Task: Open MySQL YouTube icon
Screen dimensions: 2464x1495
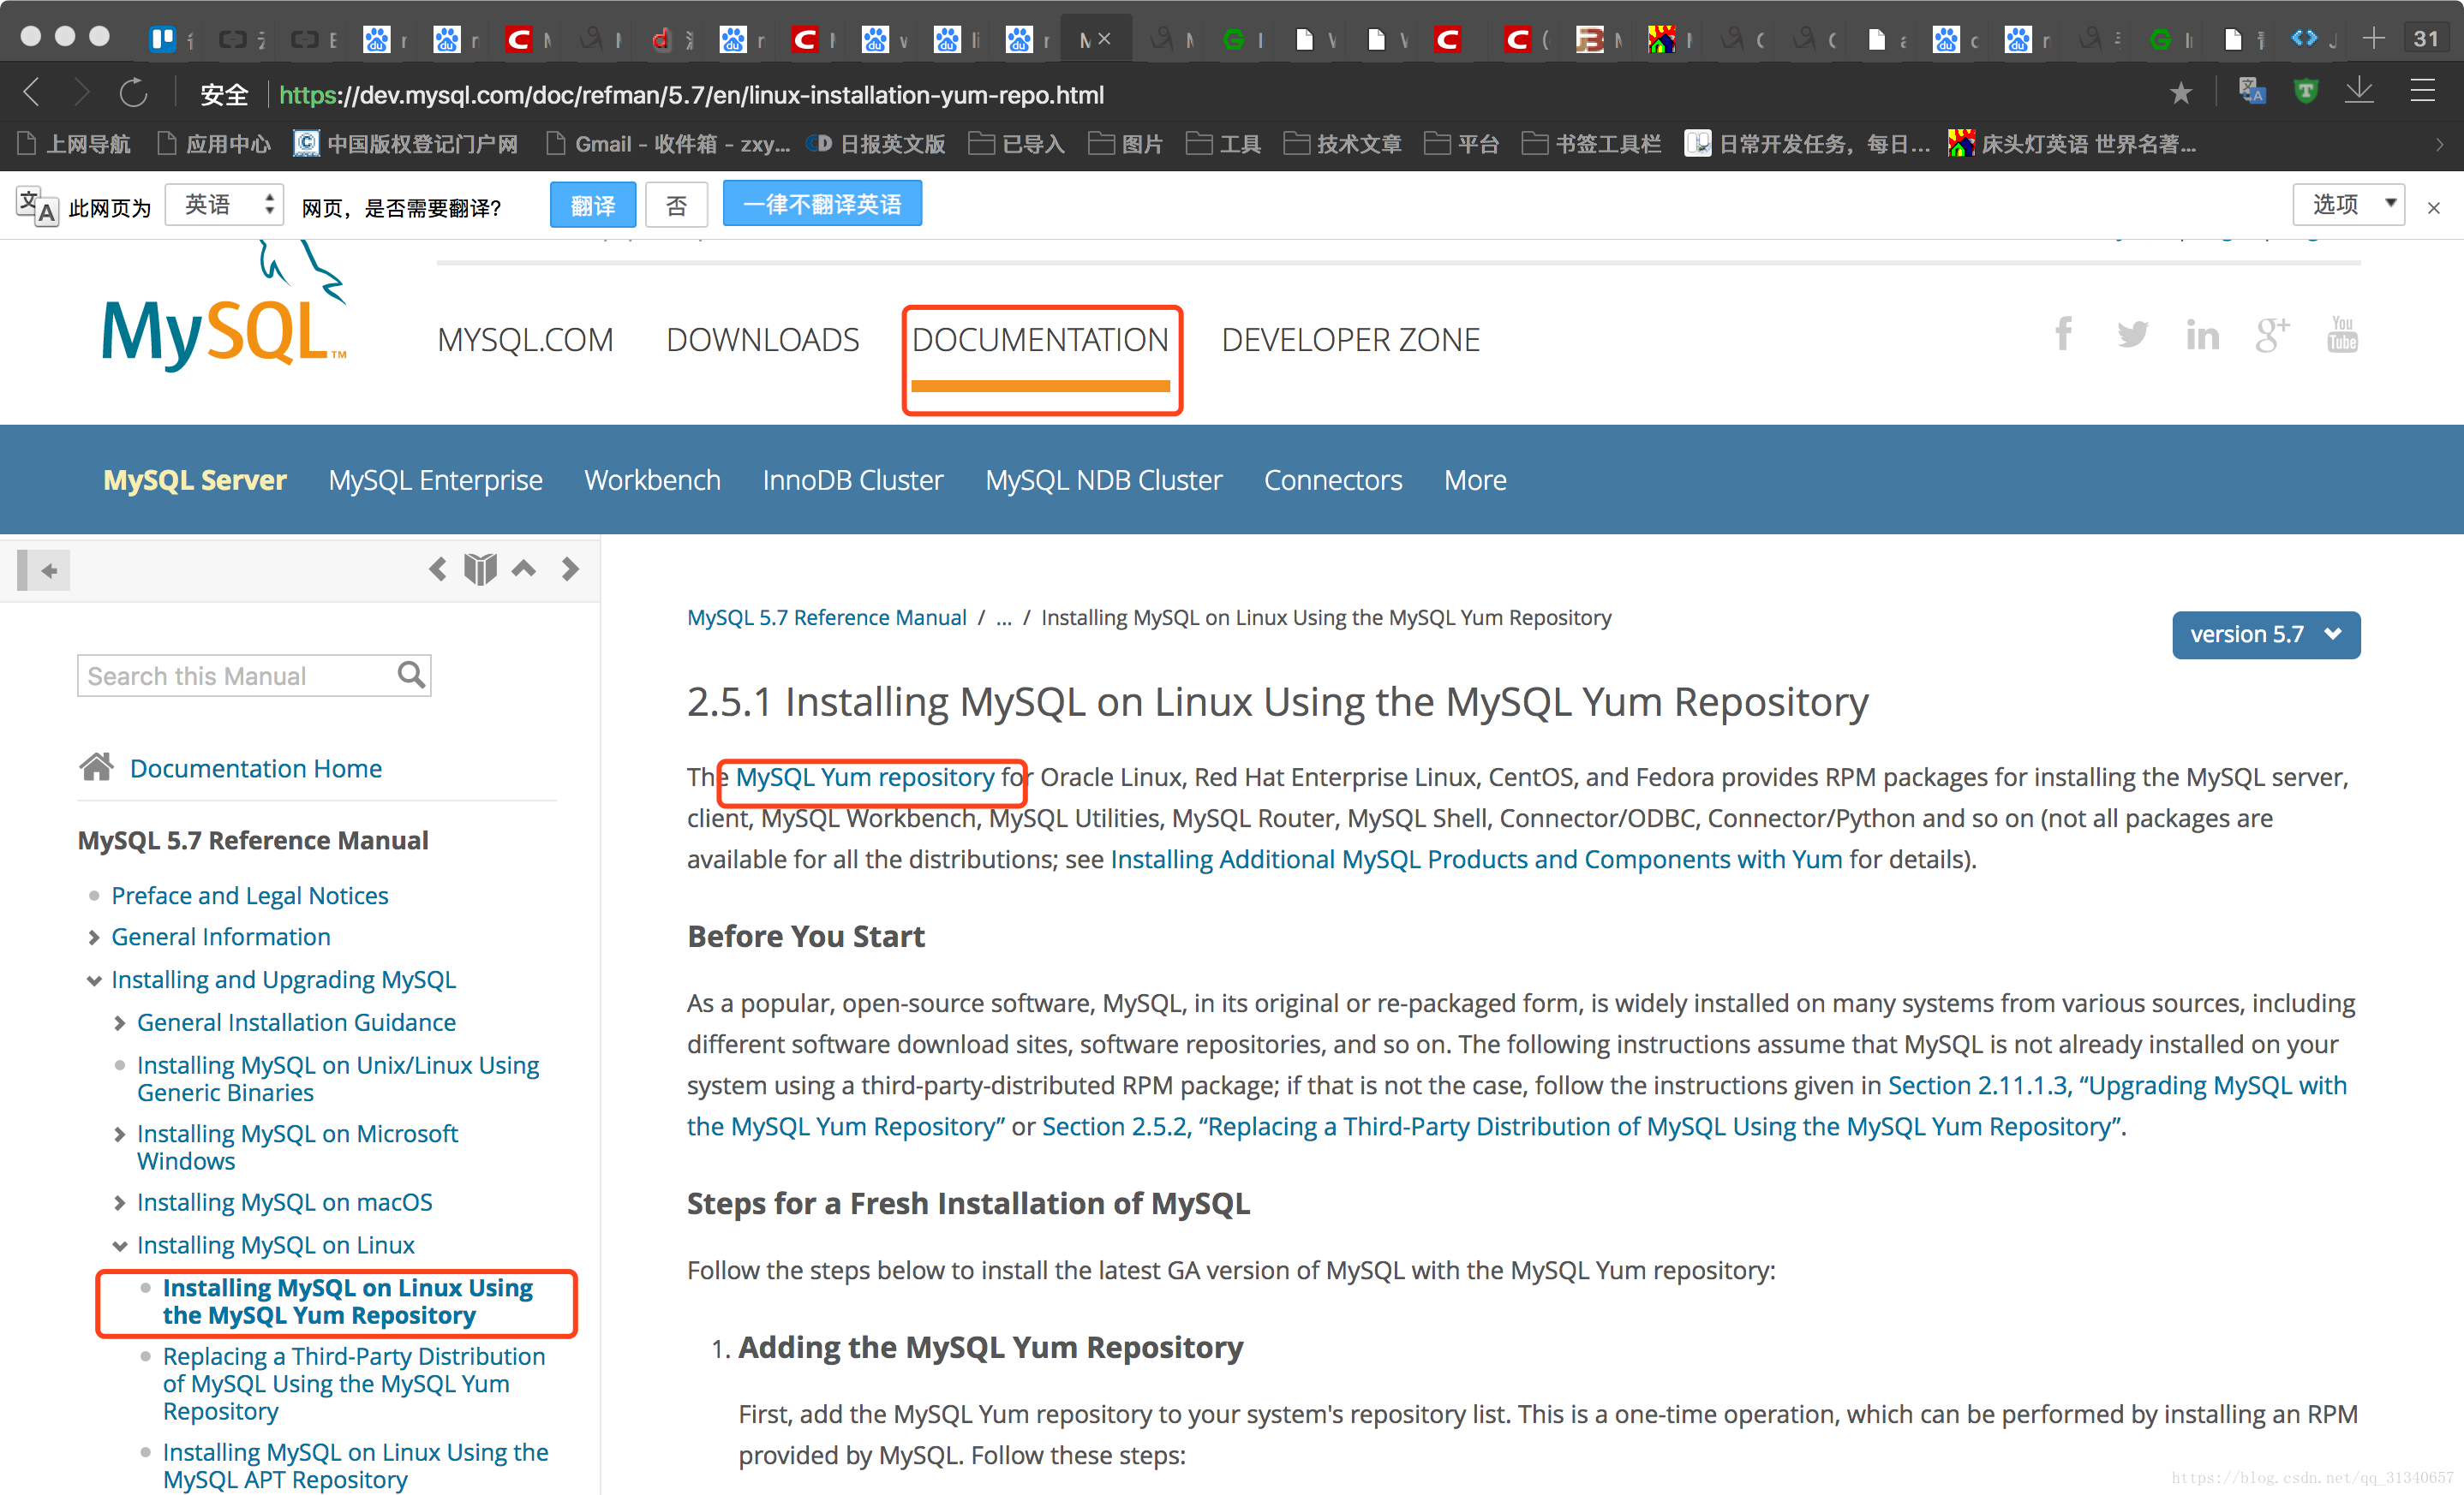Action: 2342,334
